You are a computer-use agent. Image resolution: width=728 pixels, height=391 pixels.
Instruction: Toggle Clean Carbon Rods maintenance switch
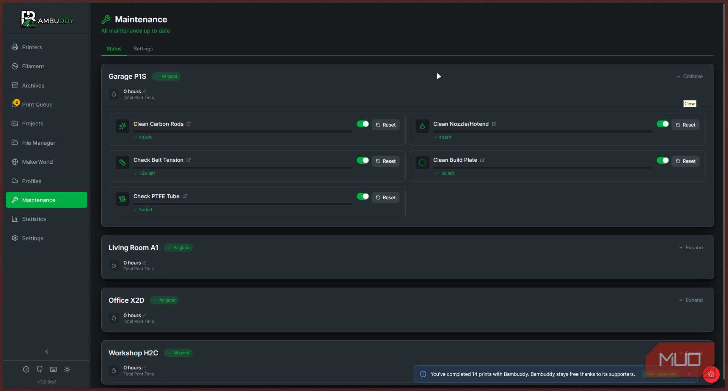coord(363,124)
